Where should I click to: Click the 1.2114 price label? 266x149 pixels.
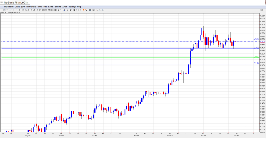256,63
